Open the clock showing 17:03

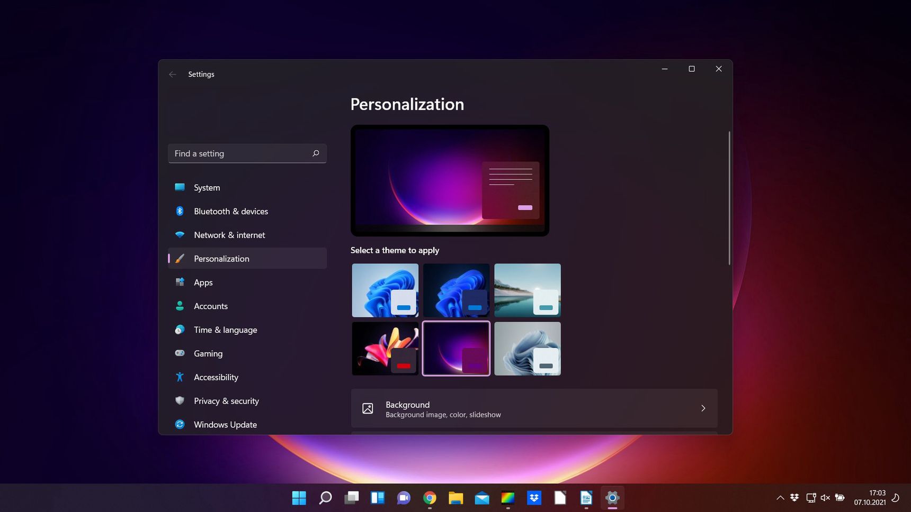870,498
